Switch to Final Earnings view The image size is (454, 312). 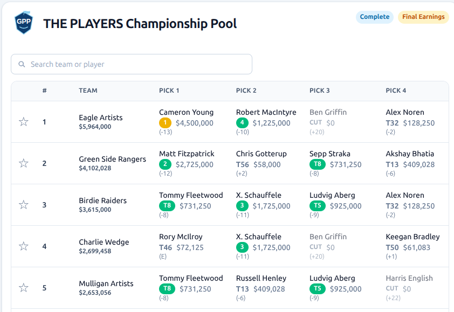coord(423,17)
